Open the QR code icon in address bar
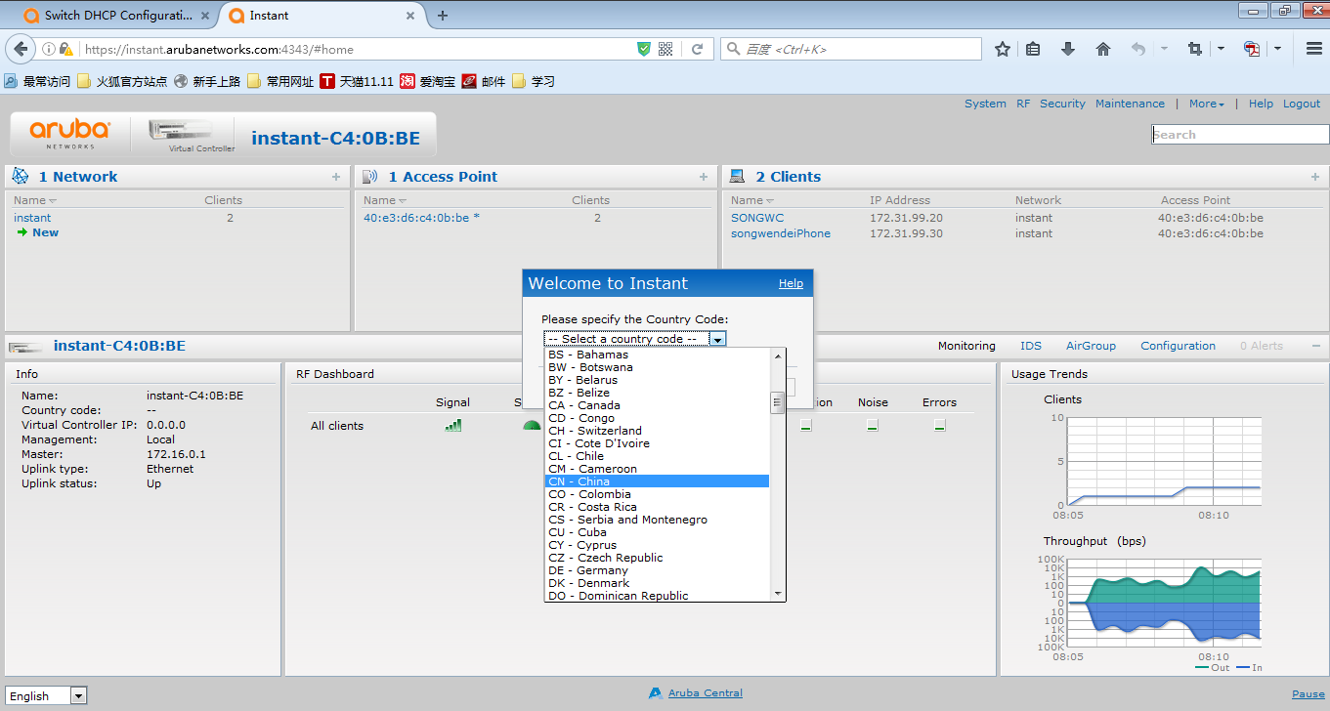The height and width of the screenshot is (711, 1330). 666,49
